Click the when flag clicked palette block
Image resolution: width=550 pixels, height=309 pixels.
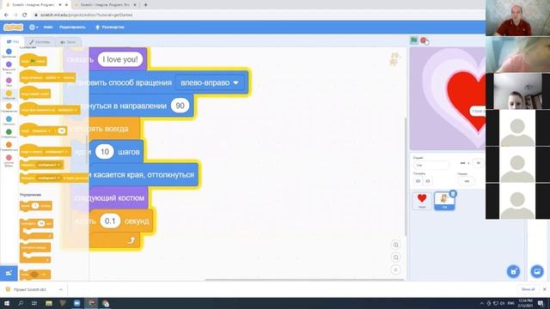33,60
